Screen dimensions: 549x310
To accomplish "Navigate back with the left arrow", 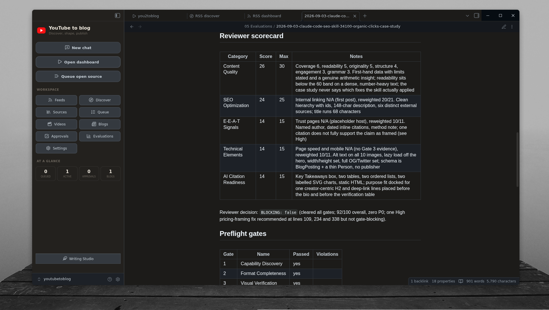I will (x=132, y=27).
